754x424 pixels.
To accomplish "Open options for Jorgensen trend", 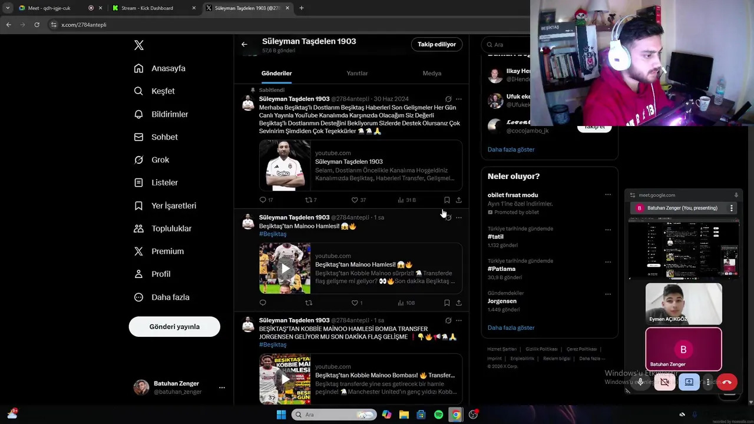I will (608, 294).
